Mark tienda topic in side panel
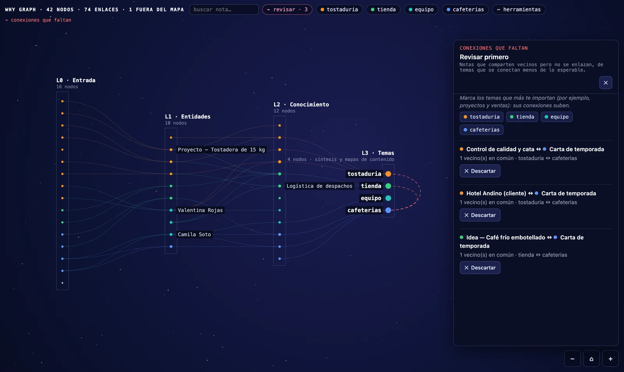624x372 pixels. [522, 117]
